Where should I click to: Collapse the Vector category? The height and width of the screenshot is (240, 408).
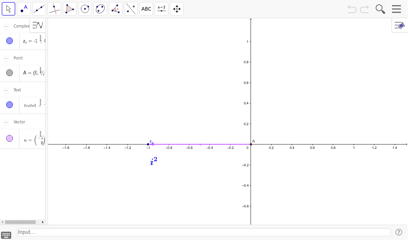tap(6, 122)
